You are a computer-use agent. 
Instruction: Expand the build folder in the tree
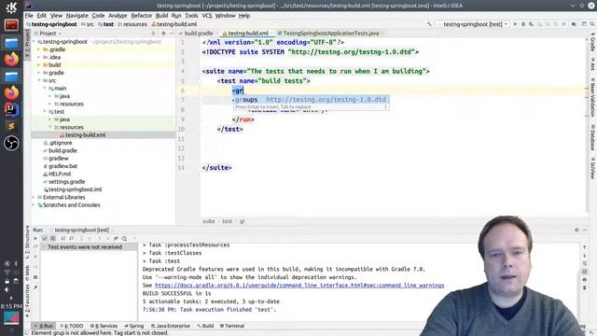pos(38,65)
